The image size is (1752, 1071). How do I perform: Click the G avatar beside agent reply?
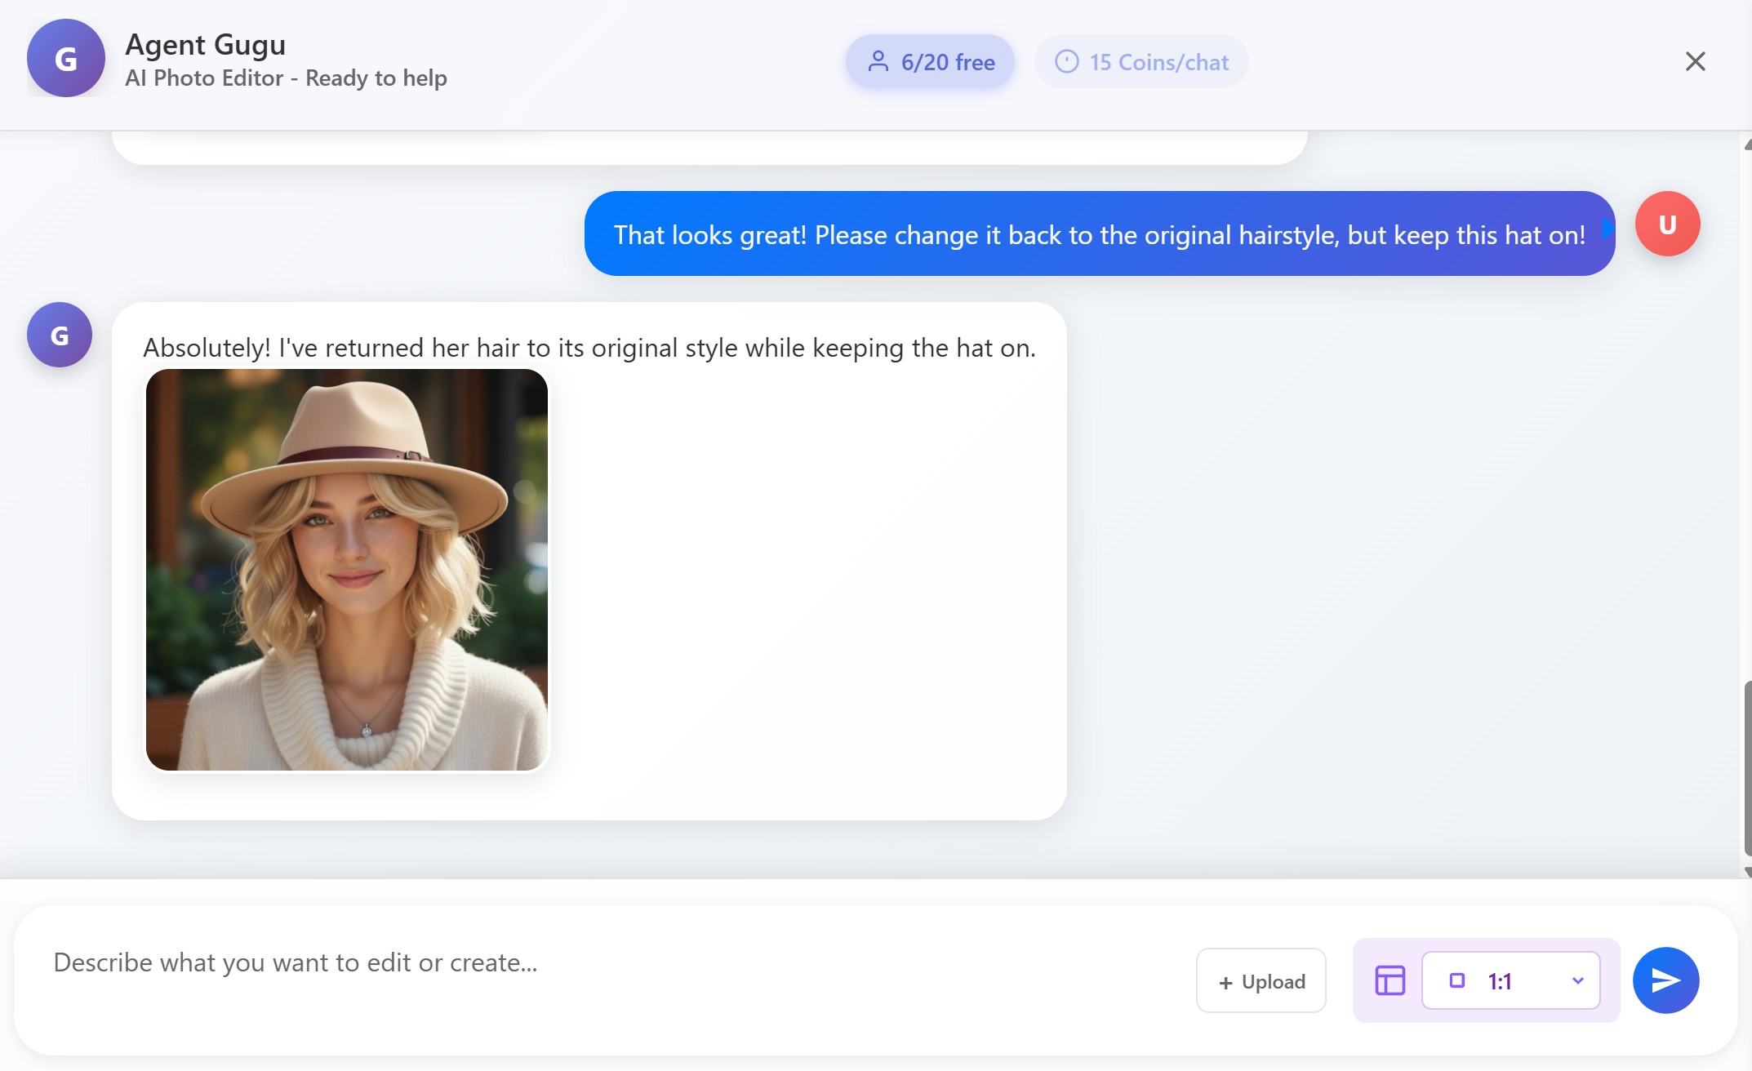click(59, 335)
